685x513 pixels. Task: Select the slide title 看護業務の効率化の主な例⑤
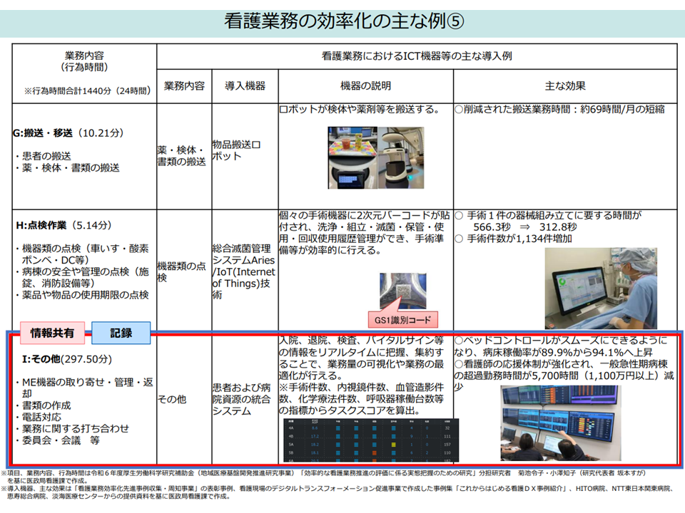[342, 19]
